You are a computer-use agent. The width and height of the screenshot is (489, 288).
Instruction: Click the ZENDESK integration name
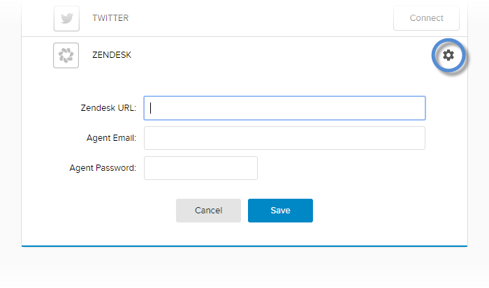coord(112,54)
